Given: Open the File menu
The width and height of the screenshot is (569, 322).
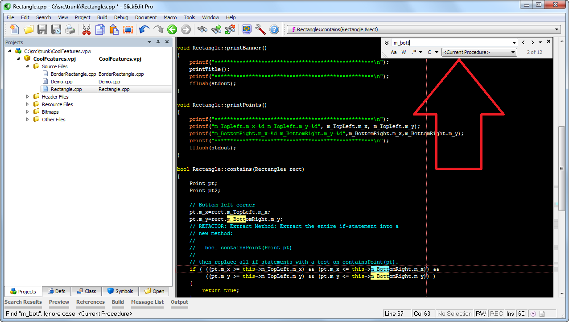Looking at the screenshot, I should [10, 17].
